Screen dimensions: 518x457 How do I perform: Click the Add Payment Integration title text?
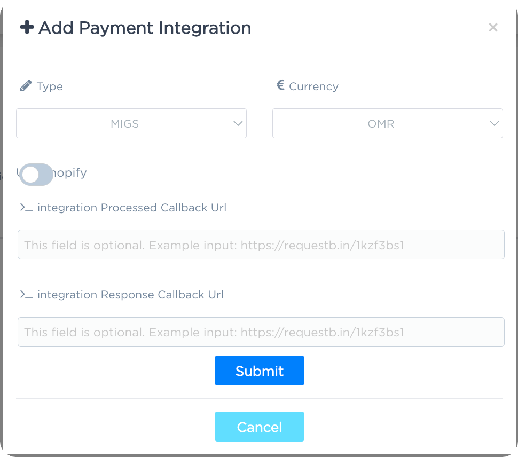point(144,28)
